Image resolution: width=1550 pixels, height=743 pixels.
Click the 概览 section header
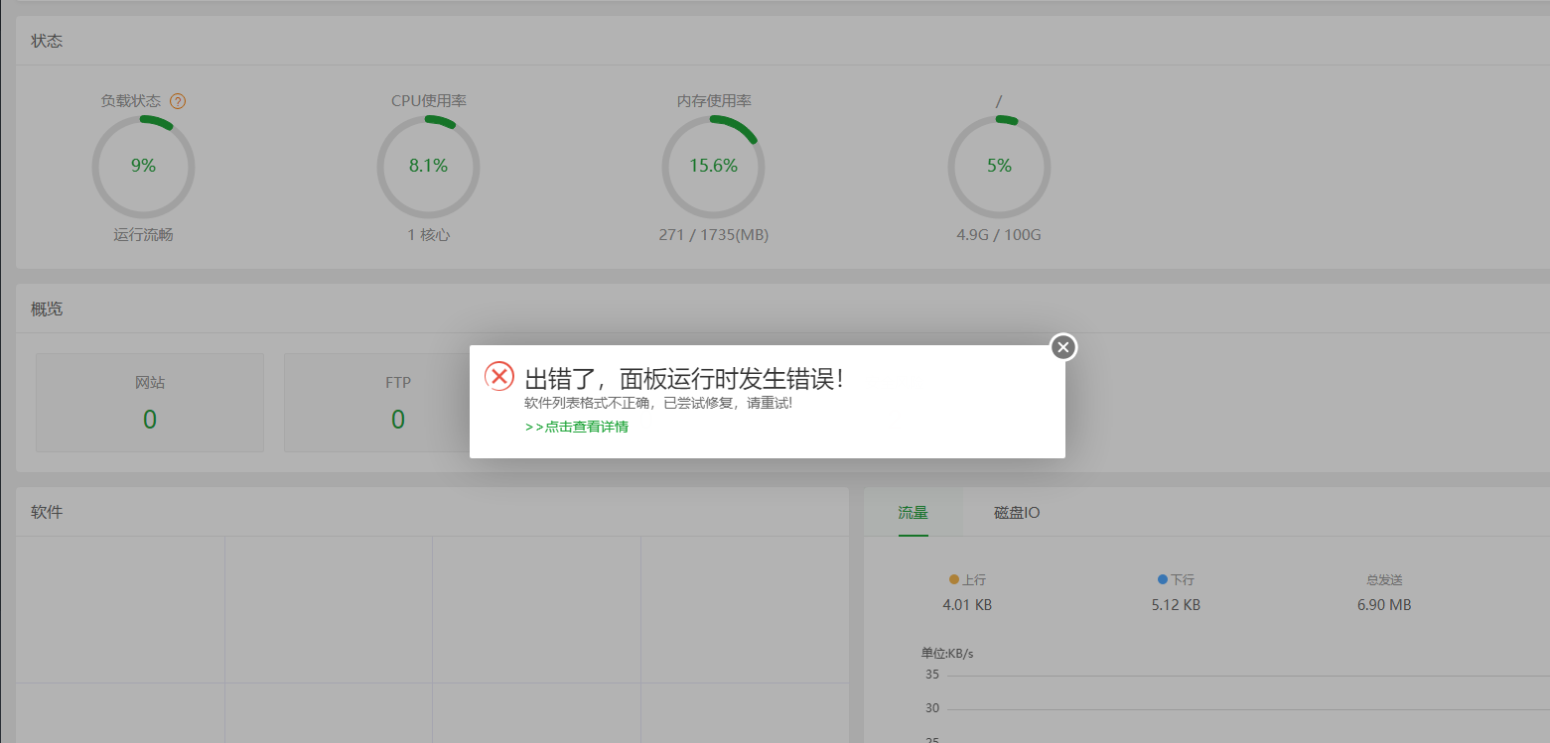tap(47, 309)
